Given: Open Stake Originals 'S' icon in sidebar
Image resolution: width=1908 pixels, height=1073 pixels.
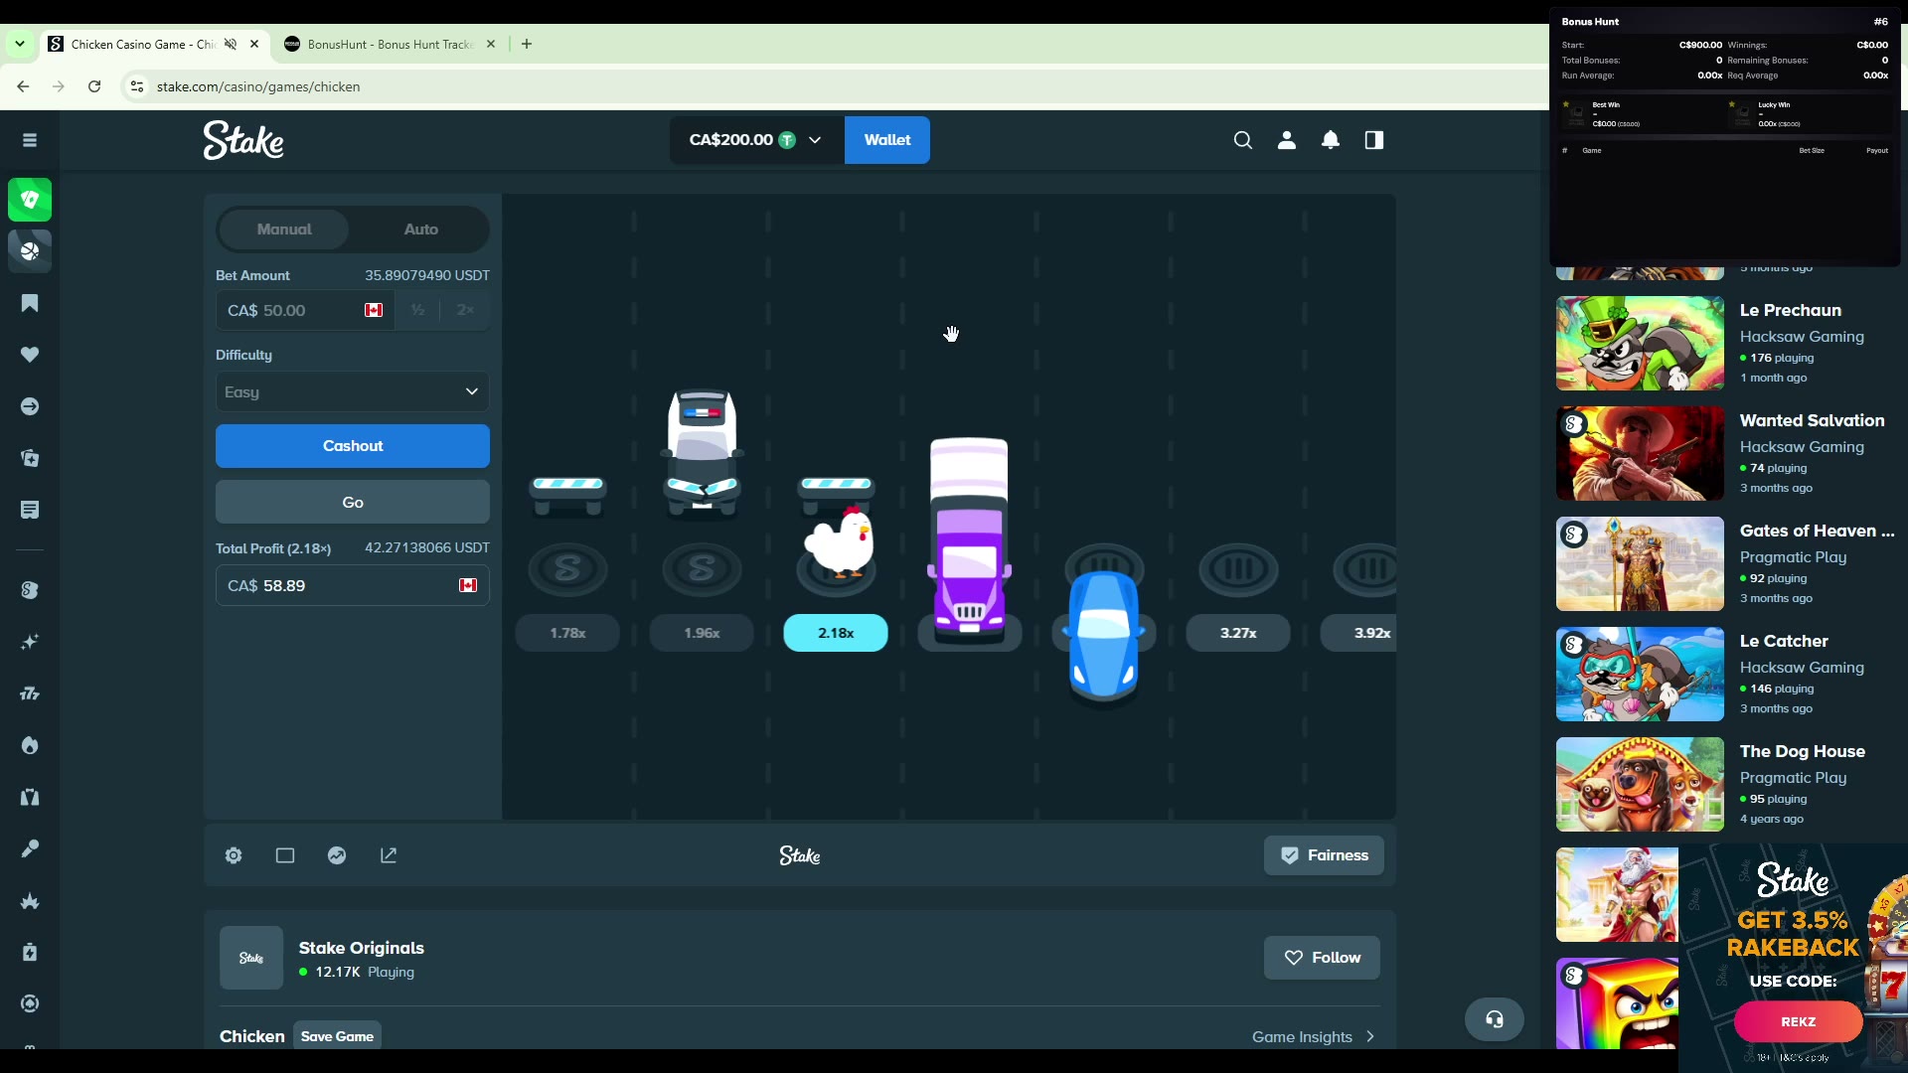Looking at the screenshot, I should (x=30, y=590).
